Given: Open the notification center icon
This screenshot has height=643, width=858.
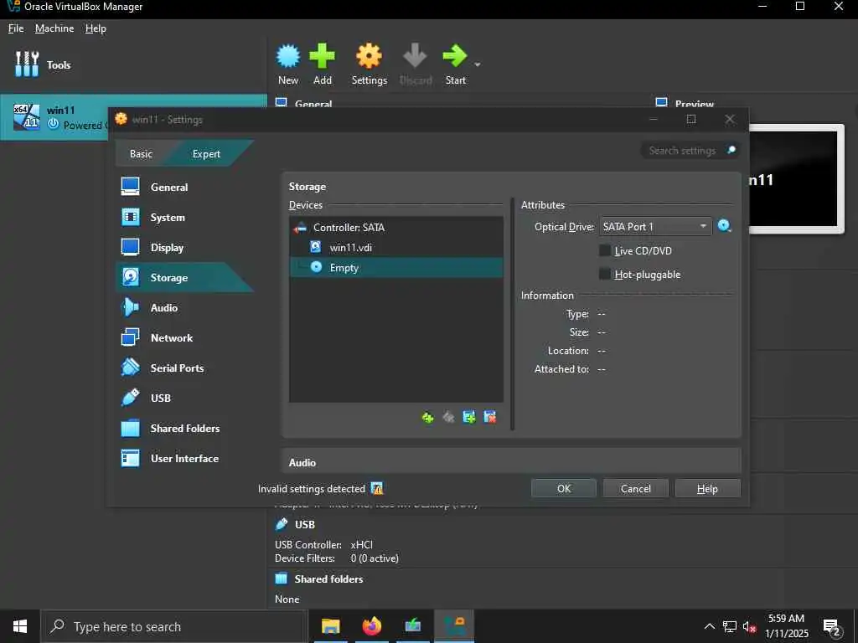Looking at the screenshot, I should point(832,627).
